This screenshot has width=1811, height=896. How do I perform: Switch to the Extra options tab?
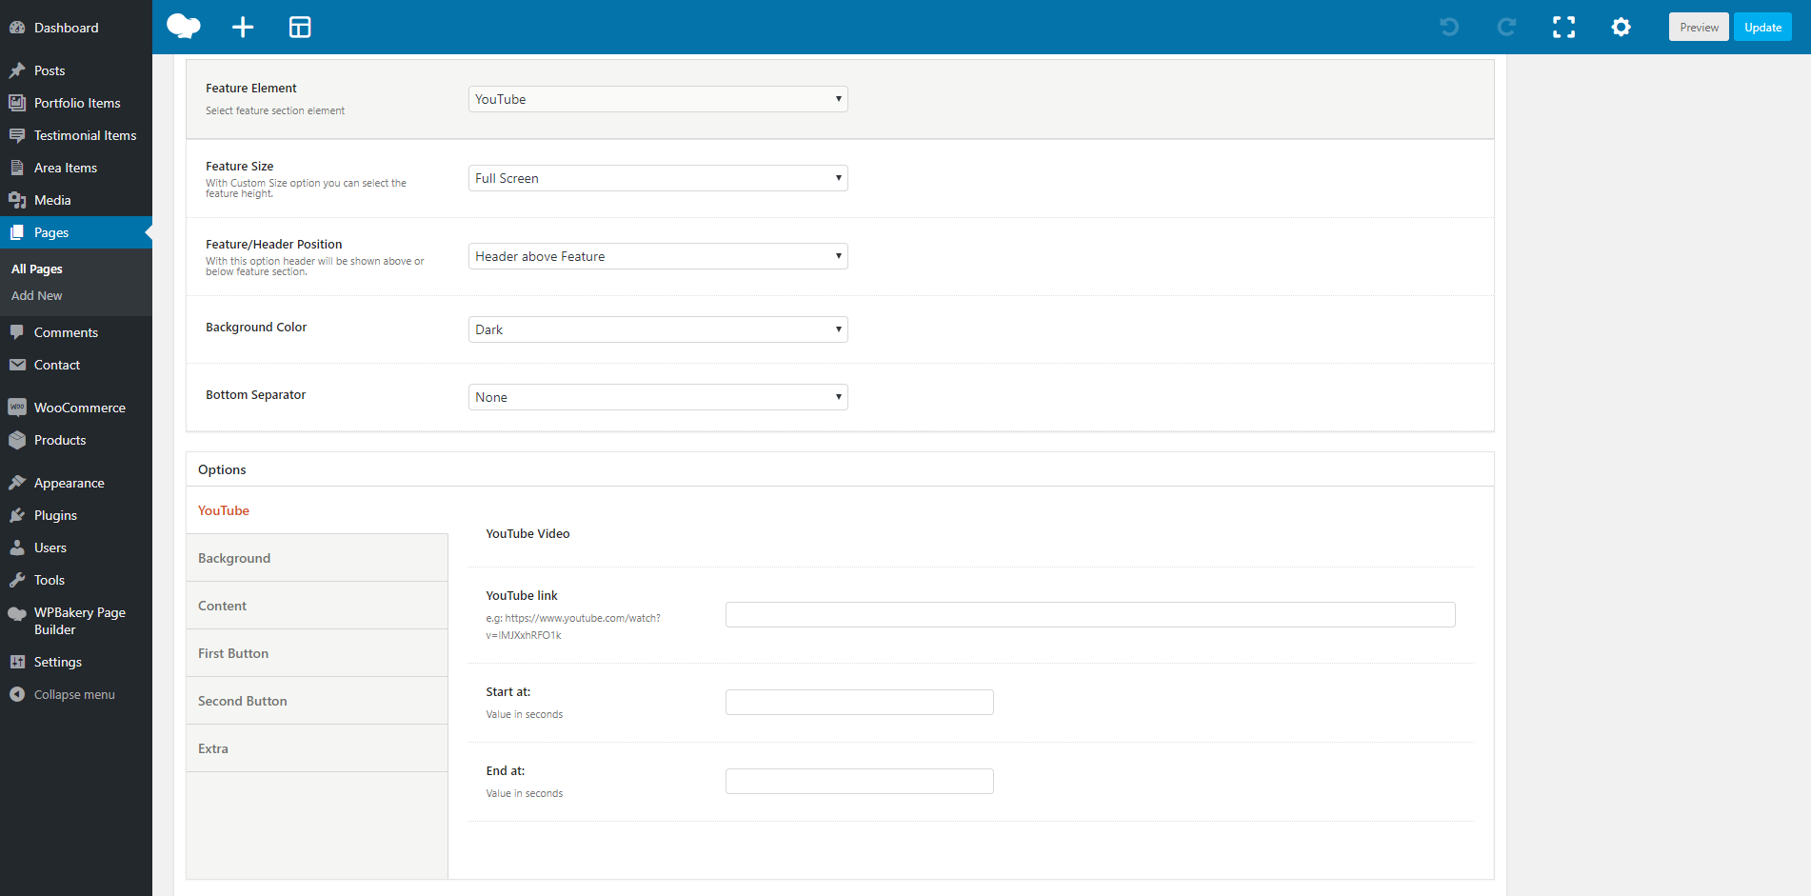pos(317,748)
